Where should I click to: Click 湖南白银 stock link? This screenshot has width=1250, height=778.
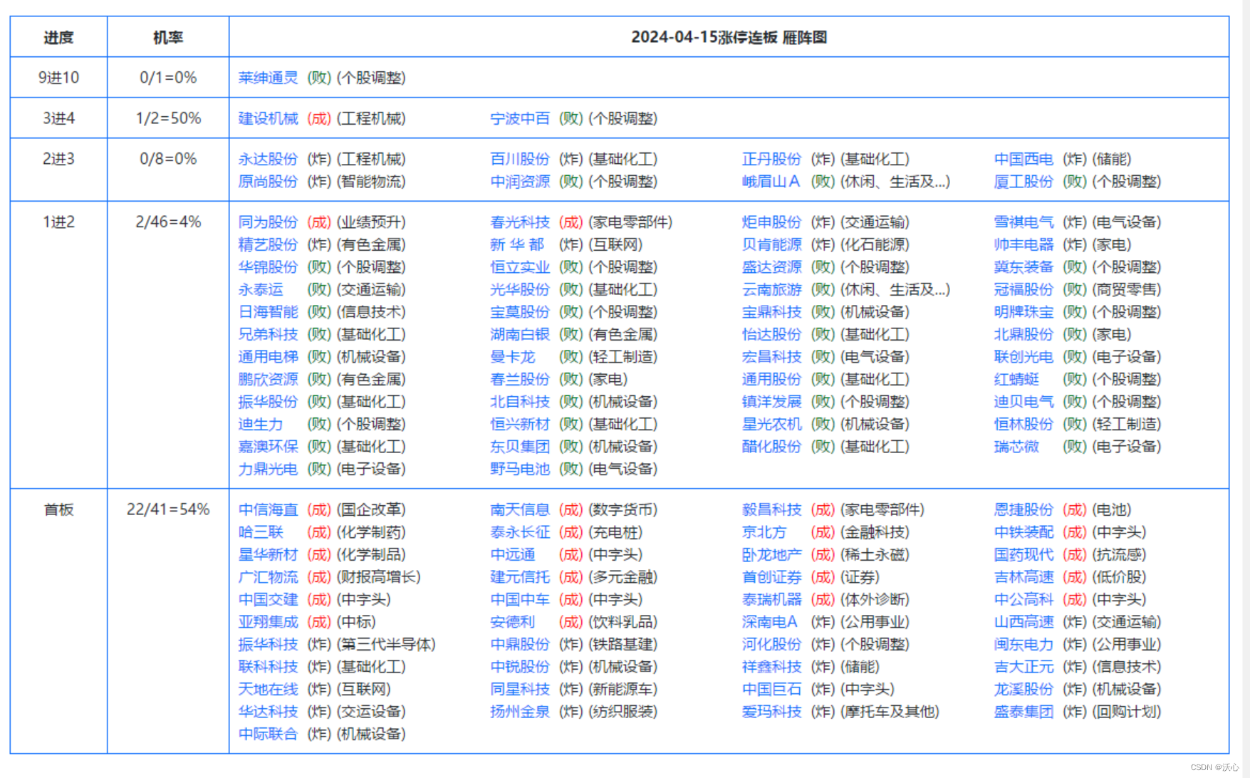pyautogui.click(x=520, y=334)
